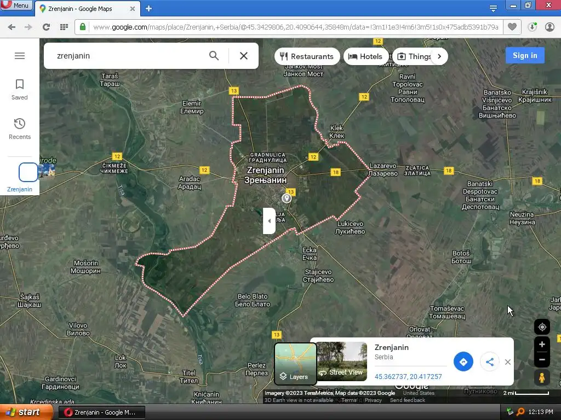Go back to previous page
Image resolution: width=561 pixels, height=420 pixels.
(x=12, y=27)
